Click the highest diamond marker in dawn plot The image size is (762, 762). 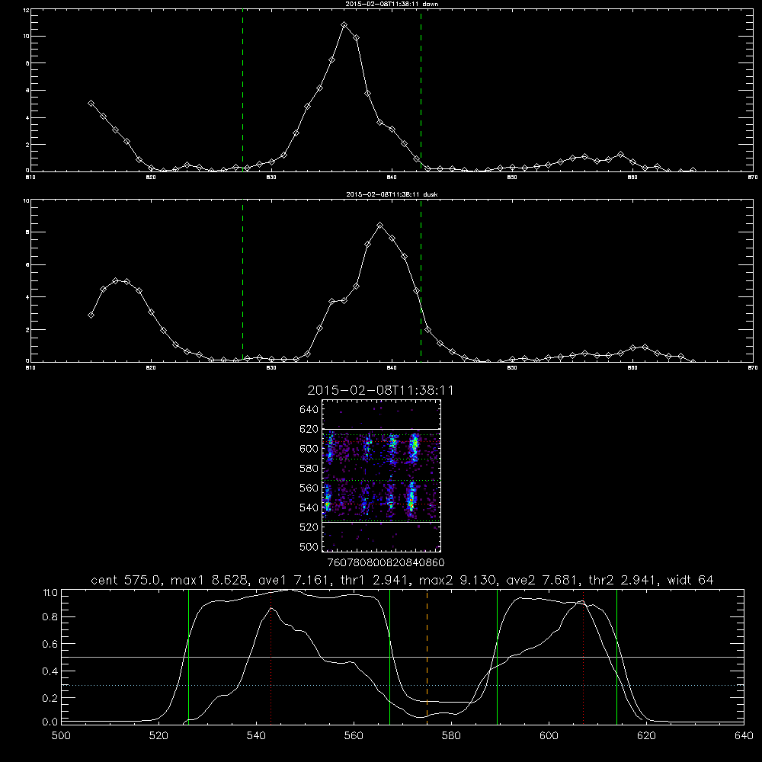pos(344,25)
